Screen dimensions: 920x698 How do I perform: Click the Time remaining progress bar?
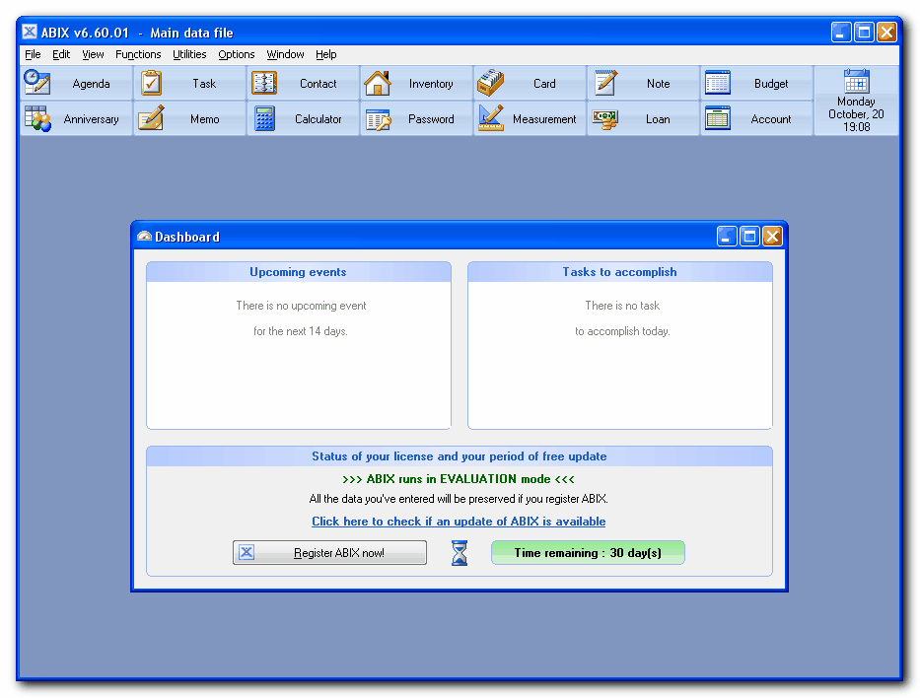588,552
